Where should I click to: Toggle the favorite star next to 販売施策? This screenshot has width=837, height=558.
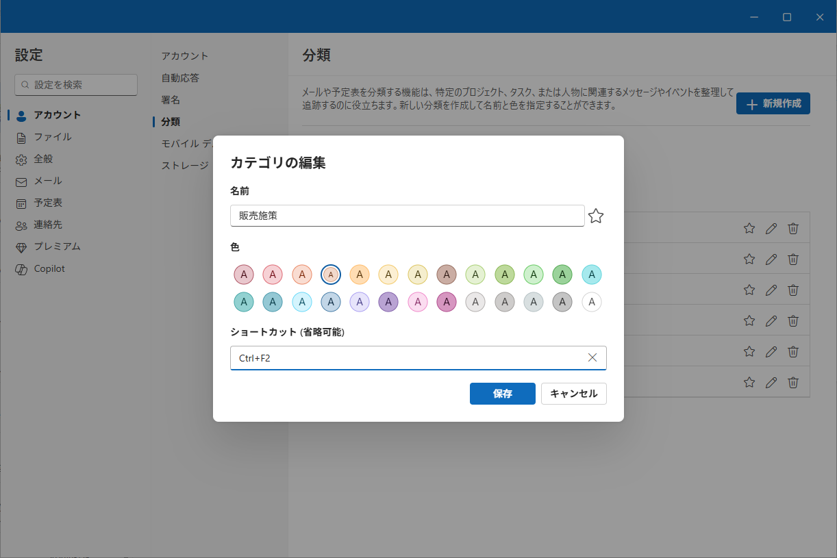click(x=596, y=216)
